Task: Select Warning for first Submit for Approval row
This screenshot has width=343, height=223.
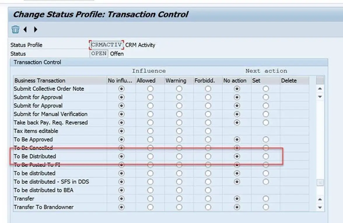Action: (179, 97)
